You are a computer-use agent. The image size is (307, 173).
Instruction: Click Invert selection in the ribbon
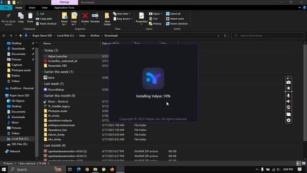click(177, 24)
